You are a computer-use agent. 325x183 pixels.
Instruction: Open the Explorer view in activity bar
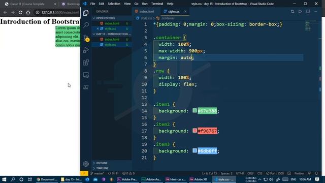click(86, 13)
